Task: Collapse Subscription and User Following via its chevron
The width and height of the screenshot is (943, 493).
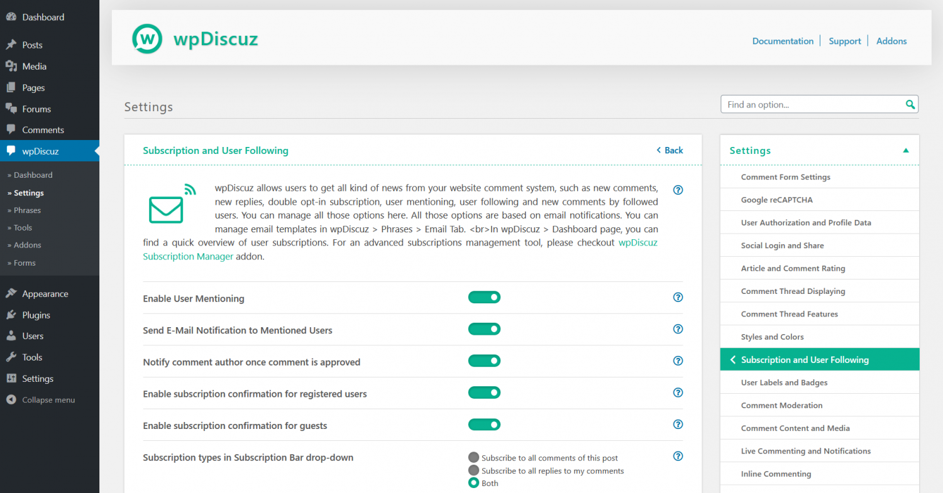Action: (732, 359)
